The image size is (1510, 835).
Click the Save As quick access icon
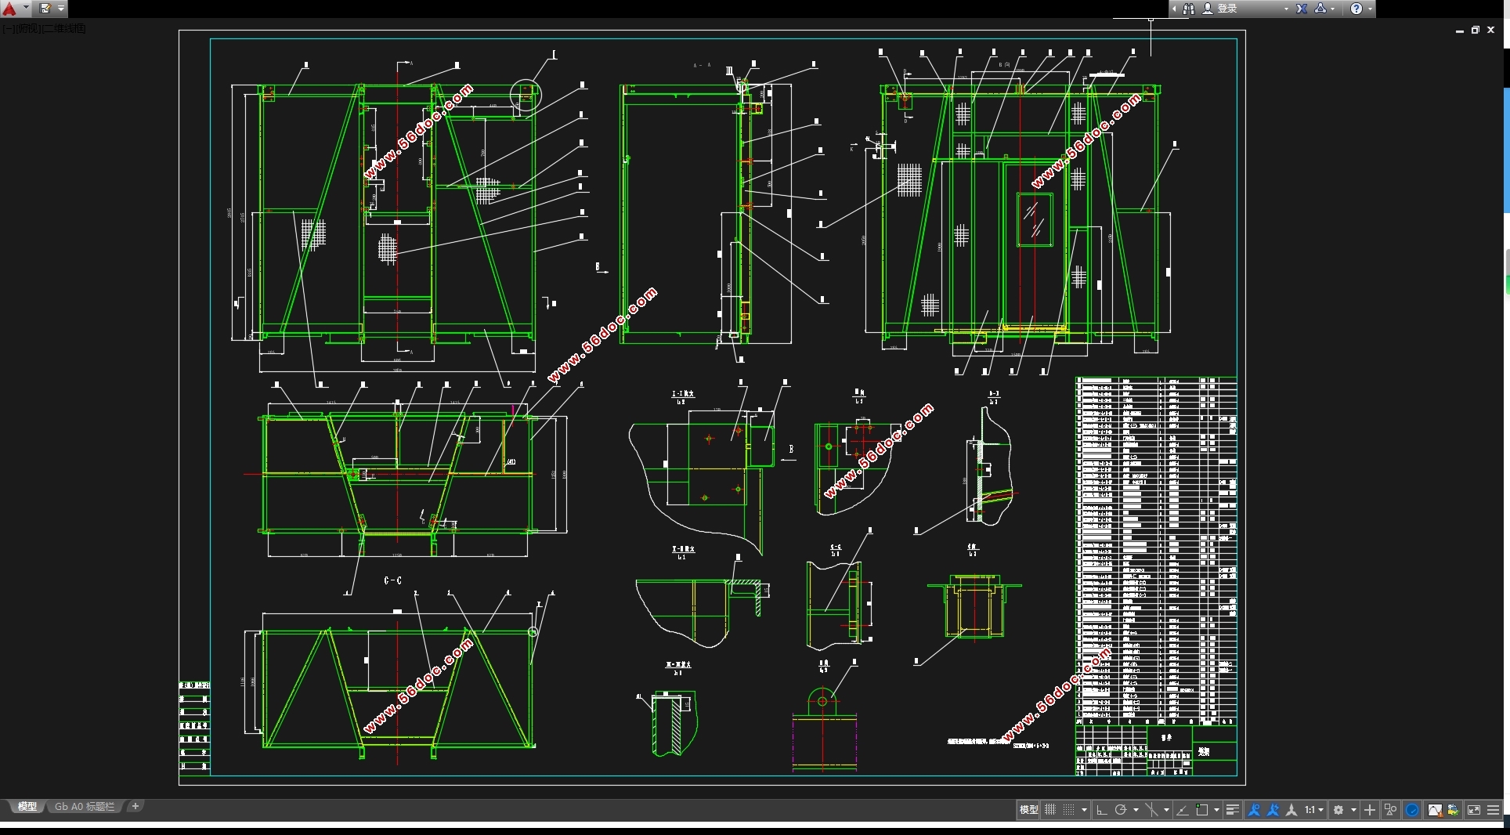[45, 9]
